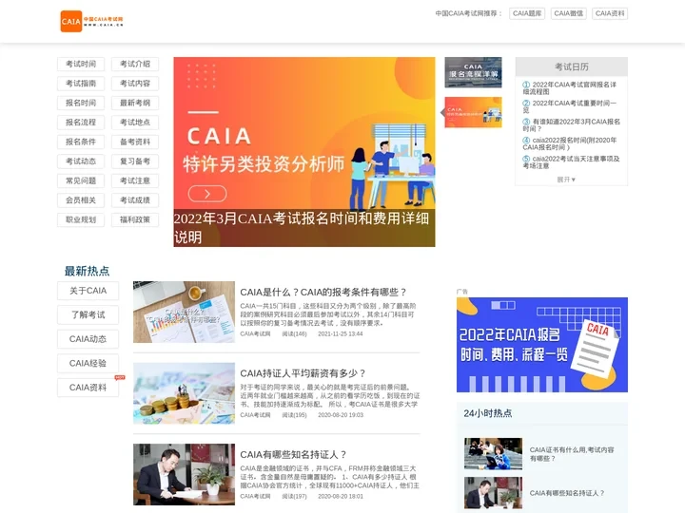The height and width of the screenshot is (513, 685).
Task: Click the 2022年CAIA报名 advertisement banner
Action: (x=542, y=345)
